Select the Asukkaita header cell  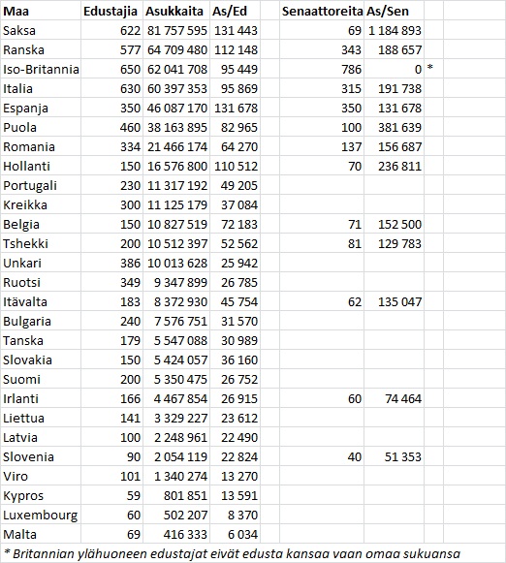coord(176,11)
